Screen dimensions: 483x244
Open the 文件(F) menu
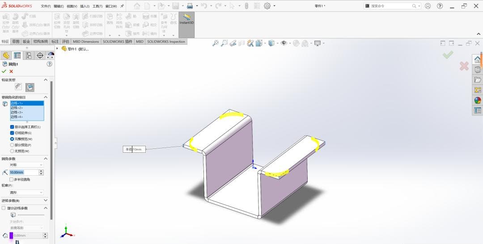(46, 6)
